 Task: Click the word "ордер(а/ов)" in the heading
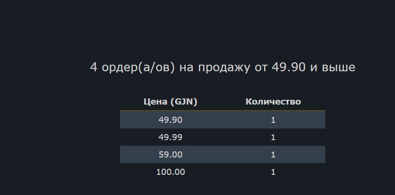tap(138, 68)
